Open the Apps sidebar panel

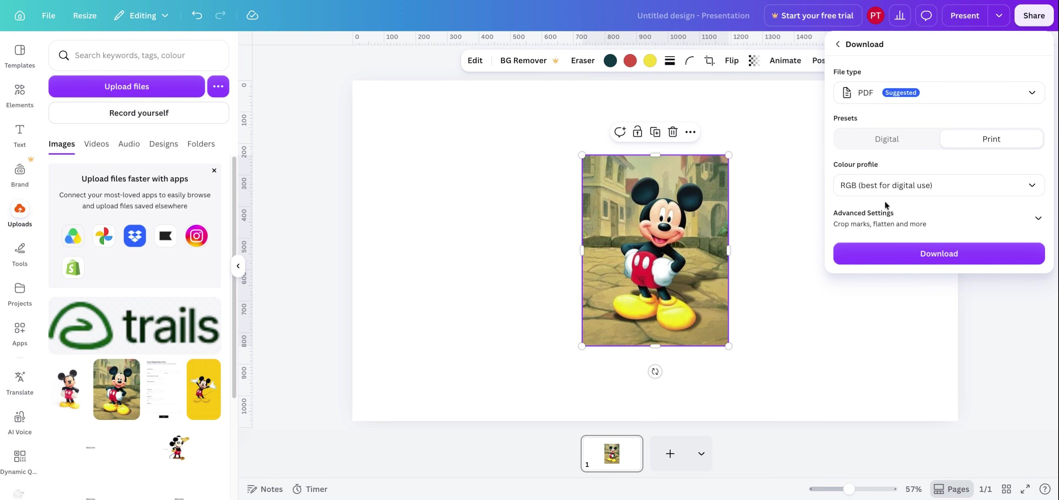[x=20, y=334]
